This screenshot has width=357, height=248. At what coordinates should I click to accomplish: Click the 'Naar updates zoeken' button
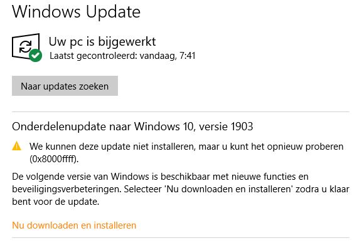[x=65, y=86]
